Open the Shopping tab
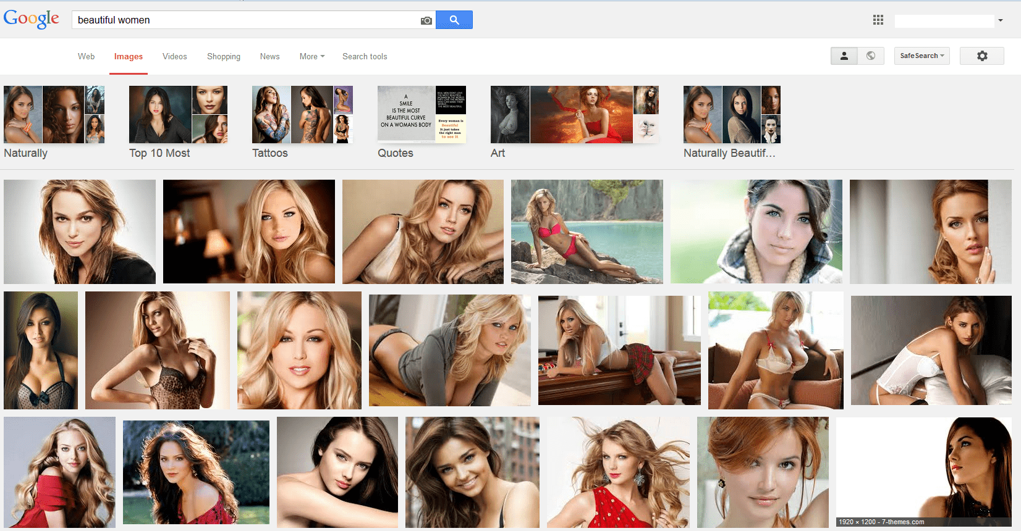 [223, 56]
